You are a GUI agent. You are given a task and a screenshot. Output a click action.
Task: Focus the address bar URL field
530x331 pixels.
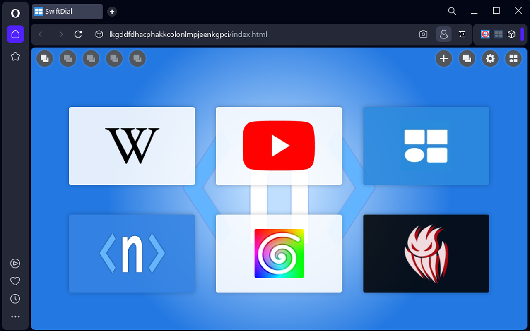pyautogui.click(x=188, y=34)
